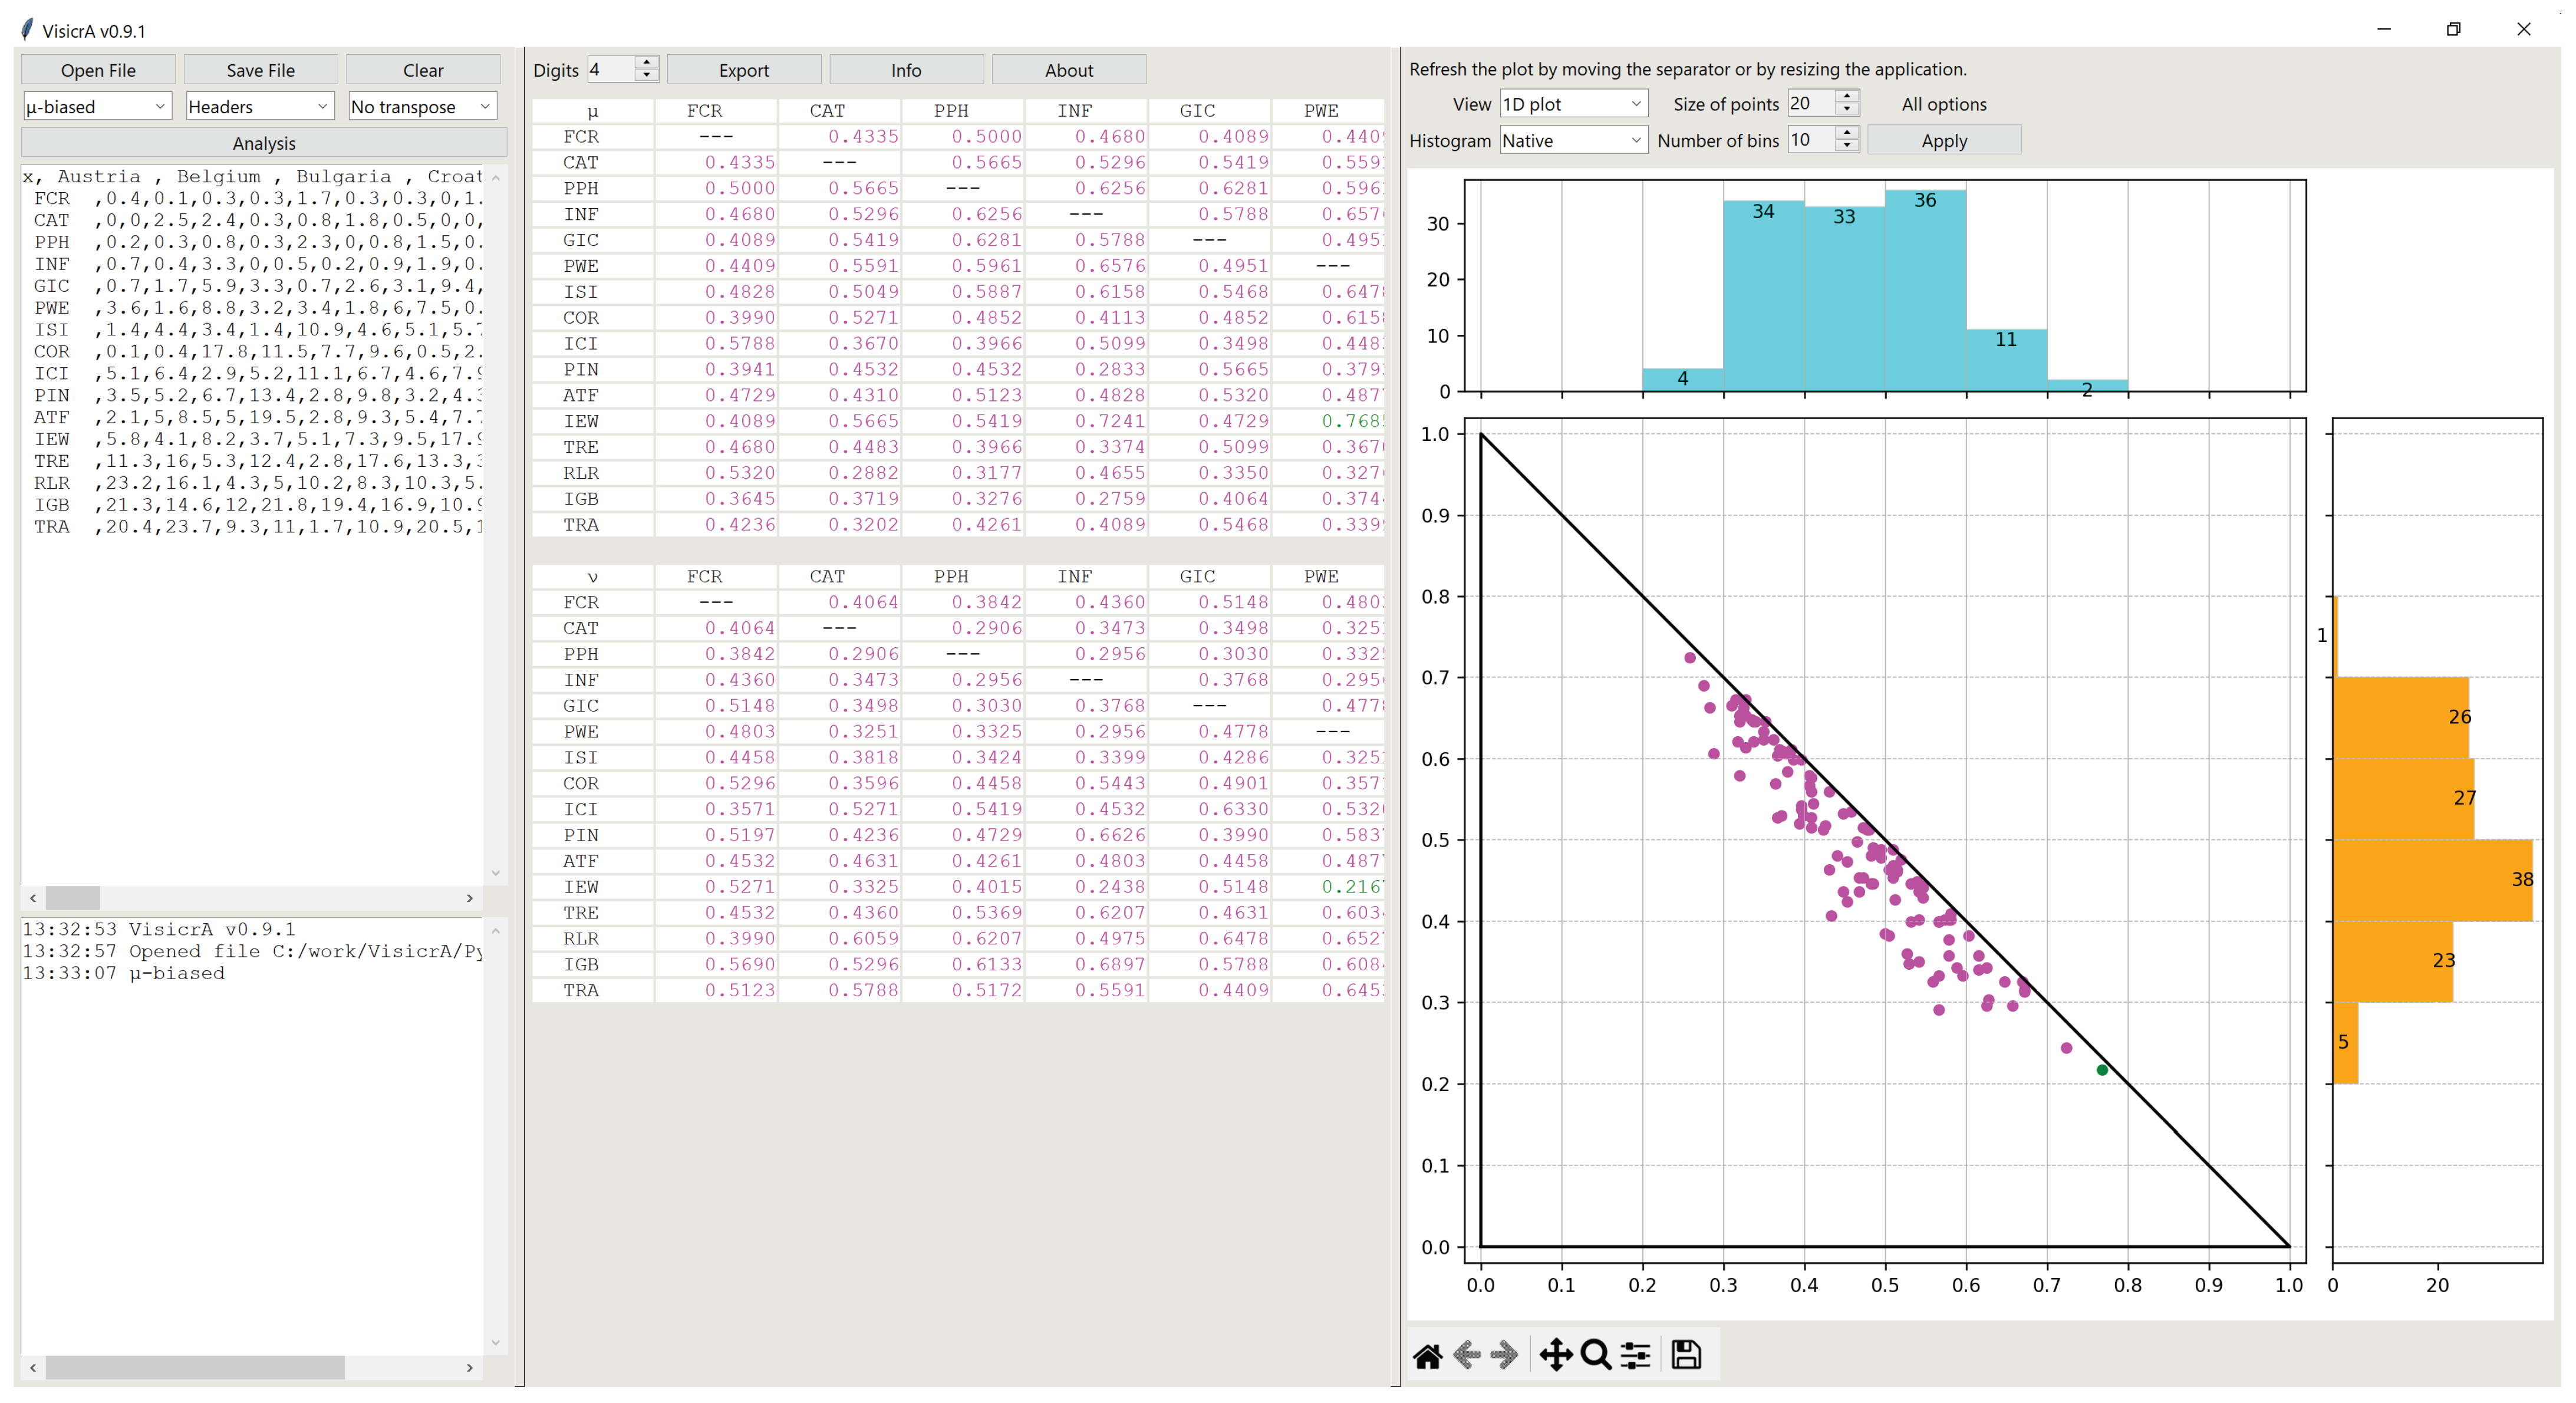Open the Configure subplots sliders icon
Viewport: 2576px width, 1403px height.
click(1636, 1356)
